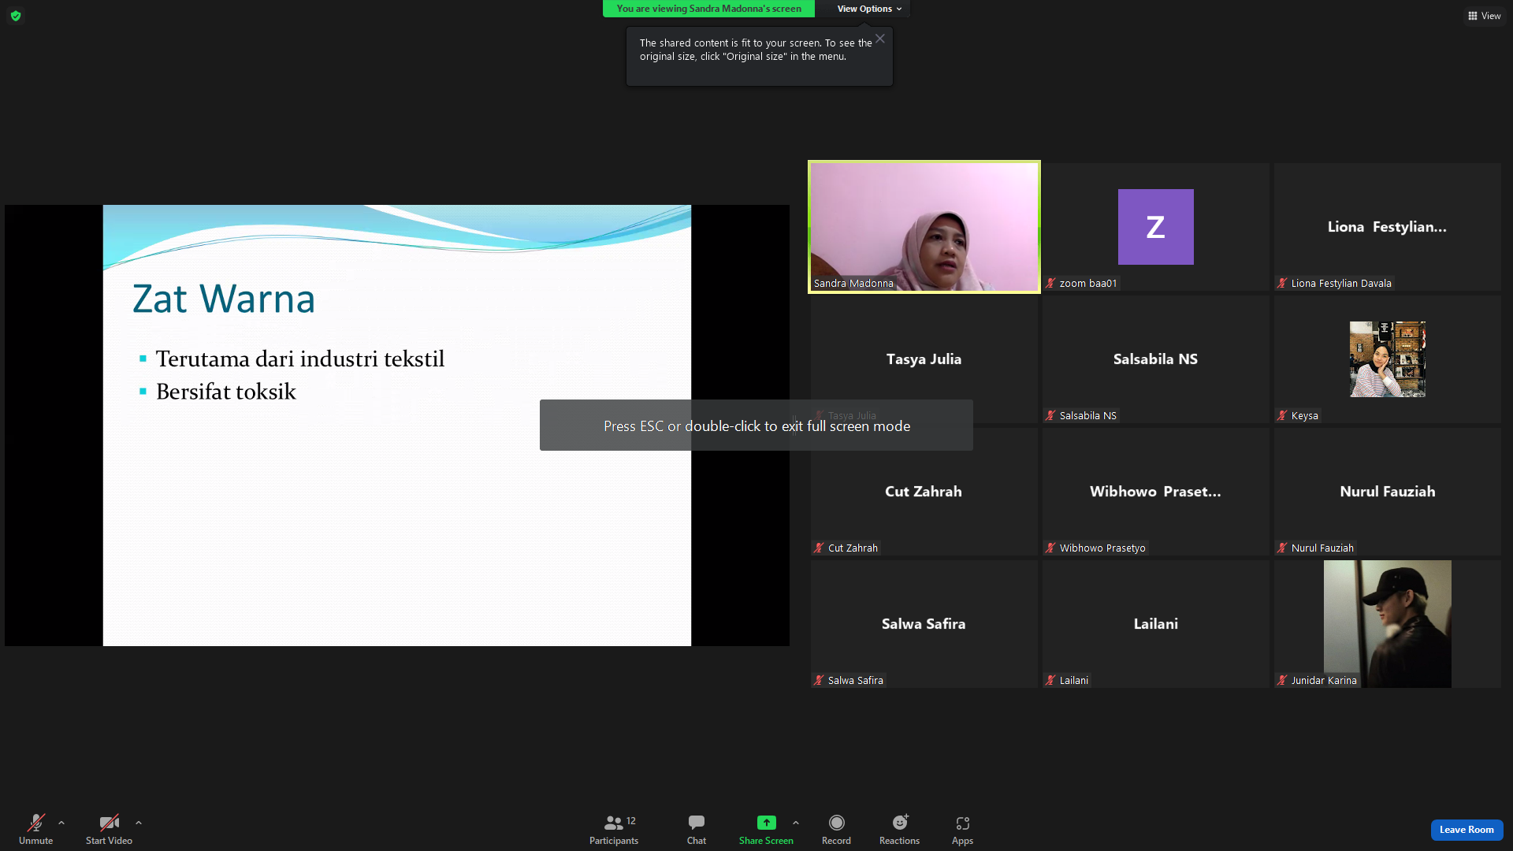
Task: Click the 'Zat Warna' slide title
Action: coord(224,299)
